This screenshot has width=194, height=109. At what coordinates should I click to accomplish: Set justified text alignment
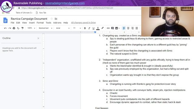(137, 28)
